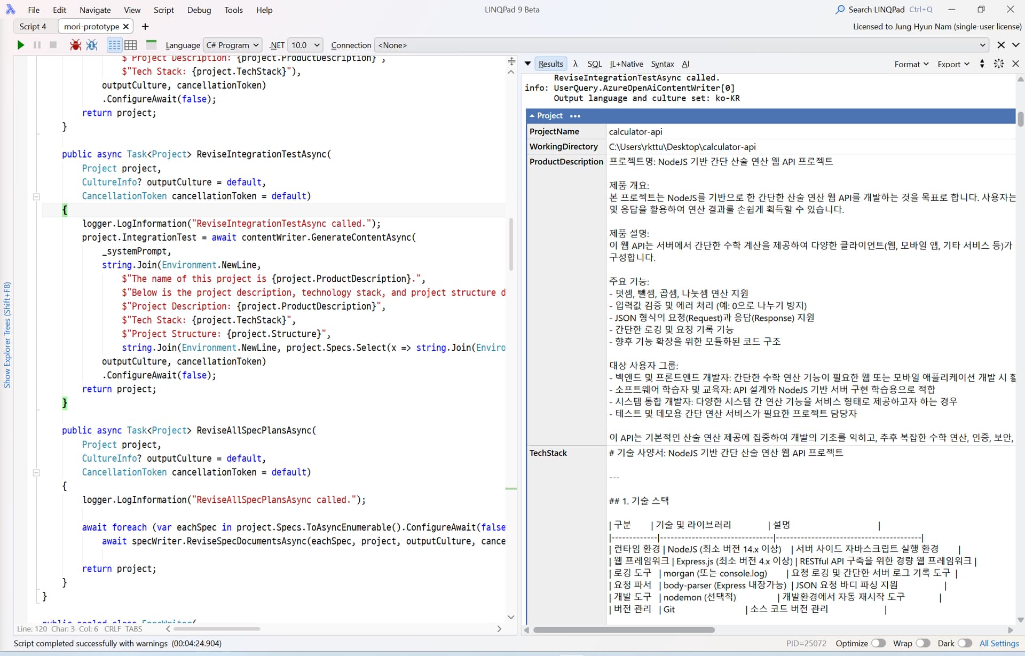This screenshot has width=1025, height=656.
Task: Select the AI tab
Action: [685, 64]
